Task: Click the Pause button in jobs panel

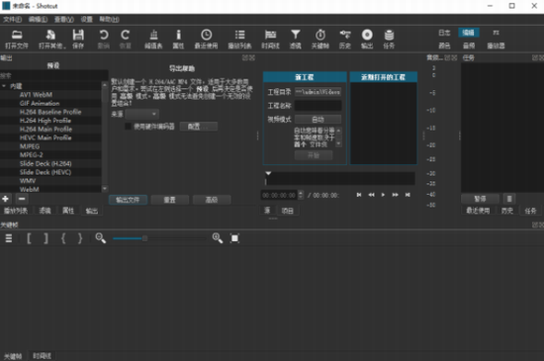Action: click(480, 199)
